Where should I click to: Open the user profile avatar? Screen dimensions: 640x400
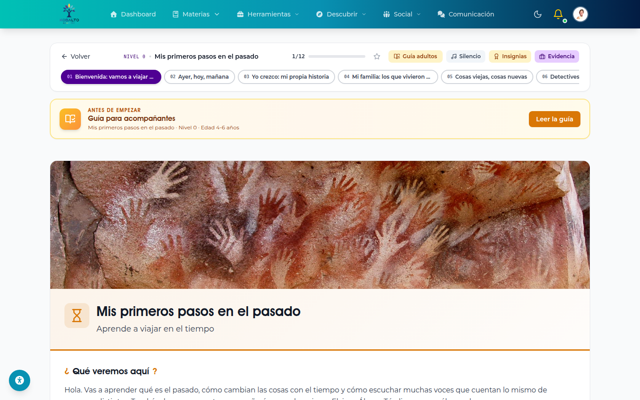point(580,14)
